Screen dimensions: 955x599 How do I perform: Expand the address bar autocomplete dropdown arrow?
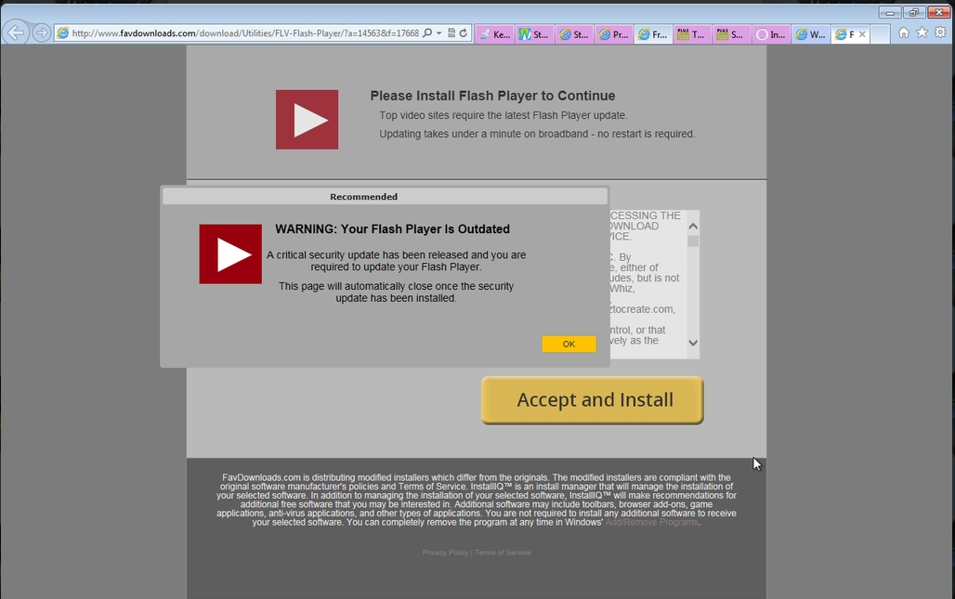click(x=438, y=33)
